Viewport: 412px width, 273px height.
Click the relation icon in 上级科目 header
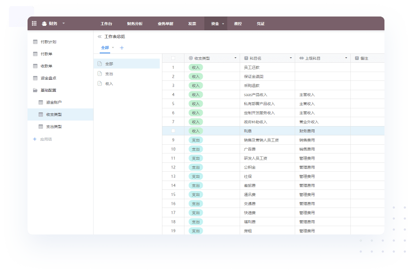point(301,58)
